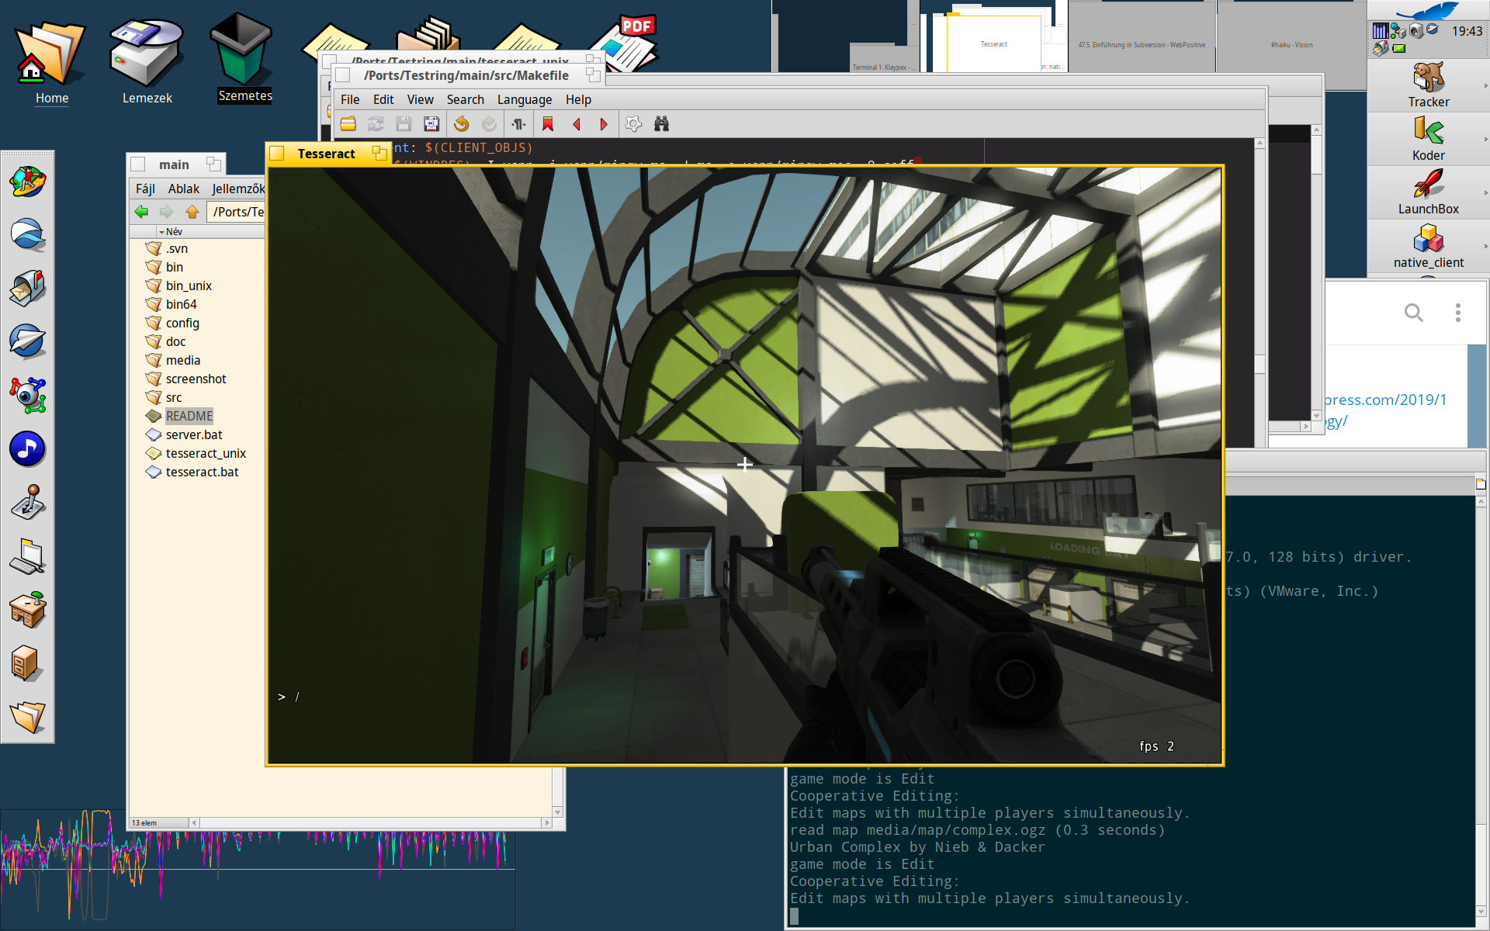Image resolution: width=1490 pixels, height=931 pixels.
Task: Go to previous bookmark red left arrow
Action: pyautogui.click(x=577, y=124)
